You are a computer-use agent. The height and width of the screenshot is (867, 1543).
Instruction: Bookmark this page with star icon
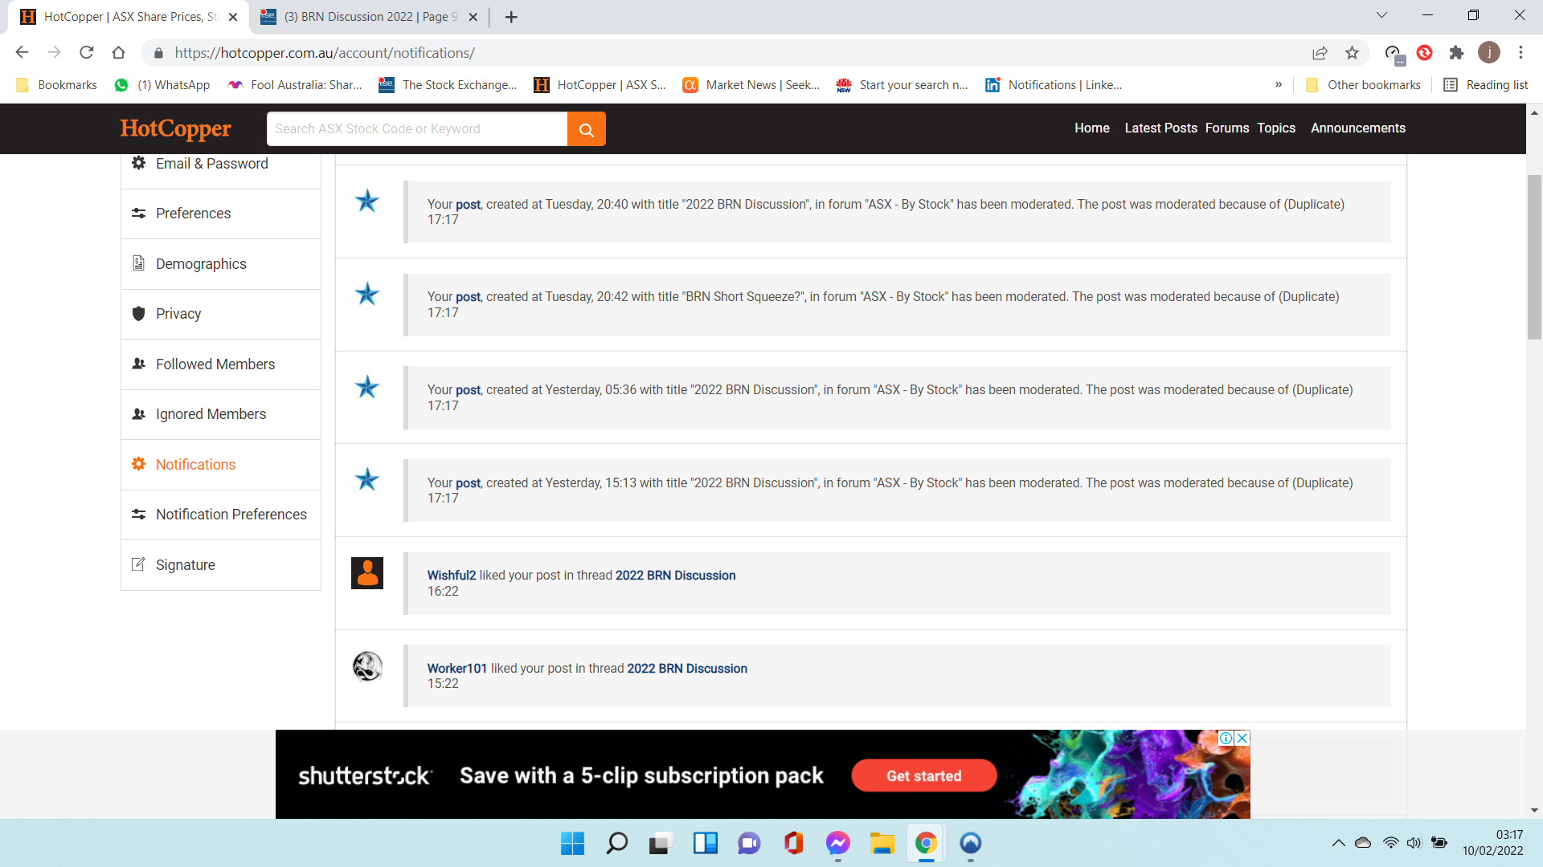[x=1352, y=53]
